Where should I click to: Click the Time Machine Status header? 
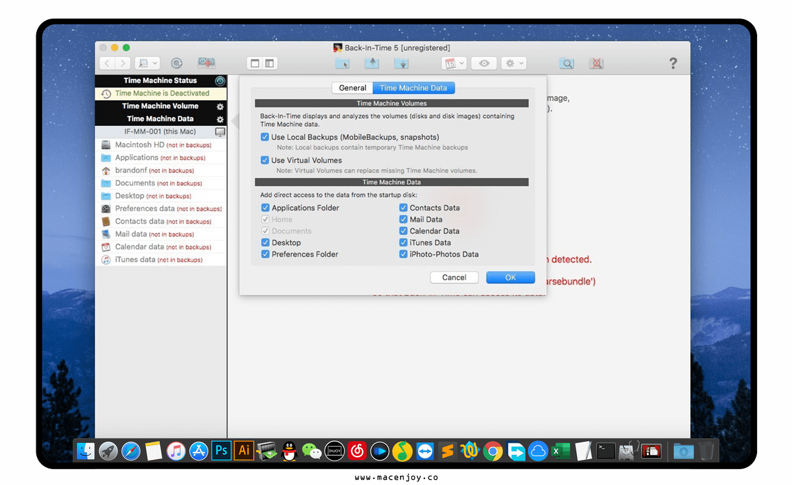(160, 81)
